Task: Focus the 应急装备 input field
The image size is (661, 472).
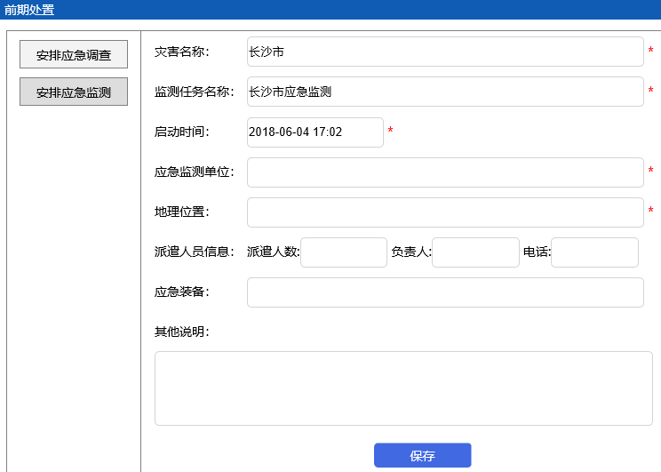Action: [444, 292]
